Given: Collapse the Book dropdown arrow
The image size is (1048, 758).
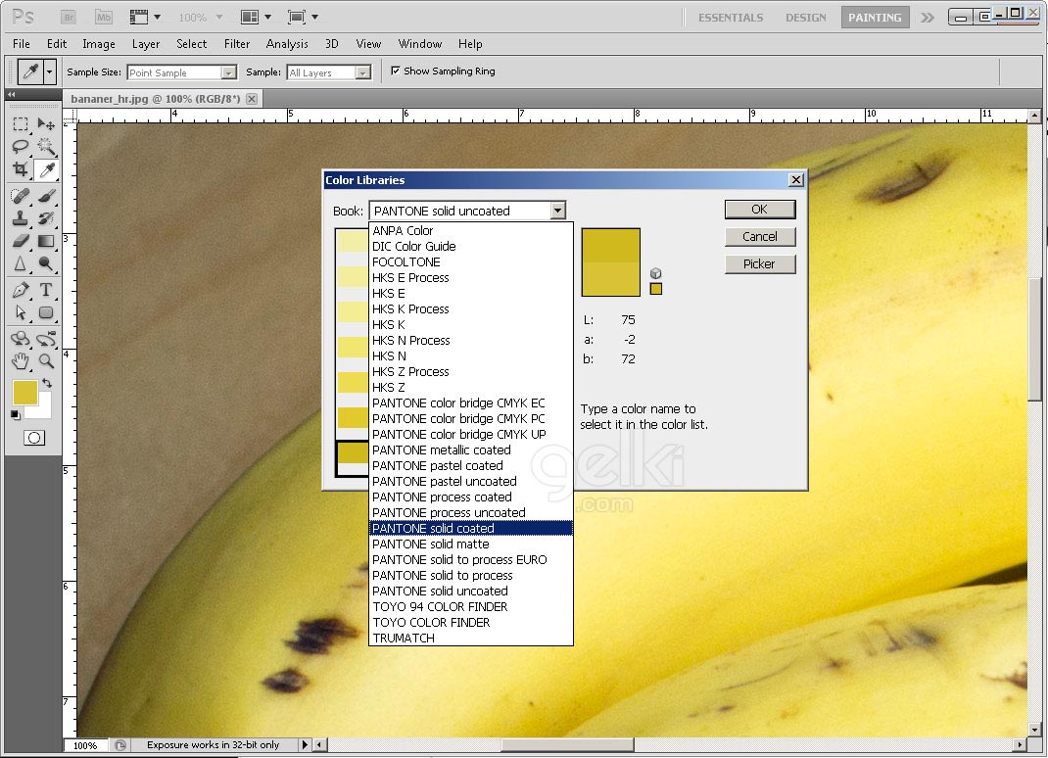Looking at the screenshot, I should pyautogui.click(x=558, y=211).
